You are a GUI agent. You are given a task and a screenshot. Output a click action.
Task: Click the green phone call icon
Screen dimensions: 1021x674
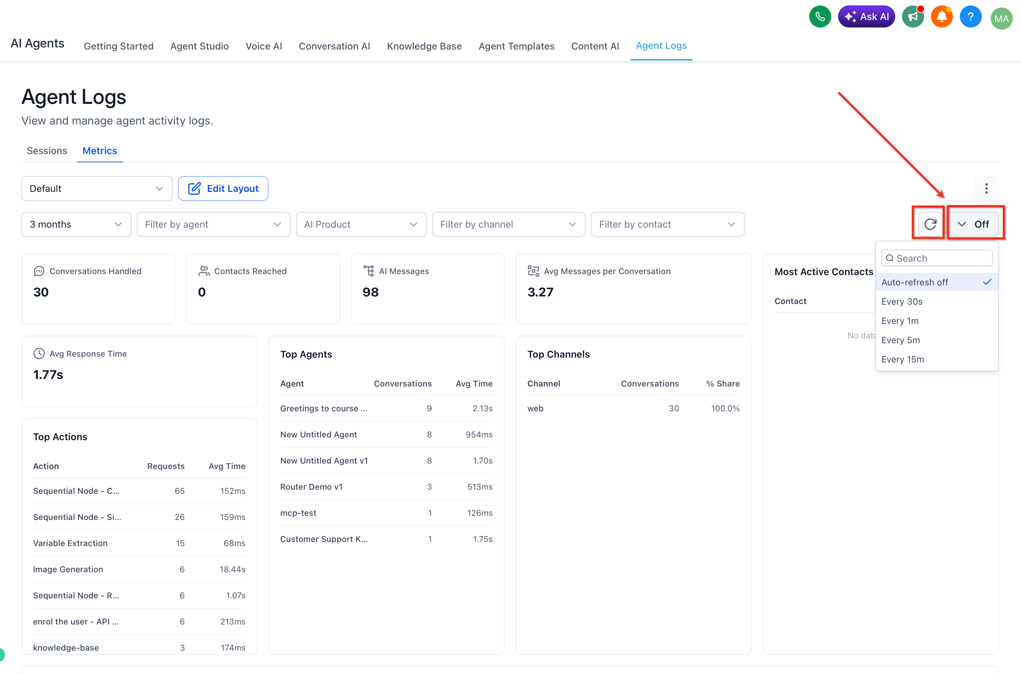click(x=820, y=17)
